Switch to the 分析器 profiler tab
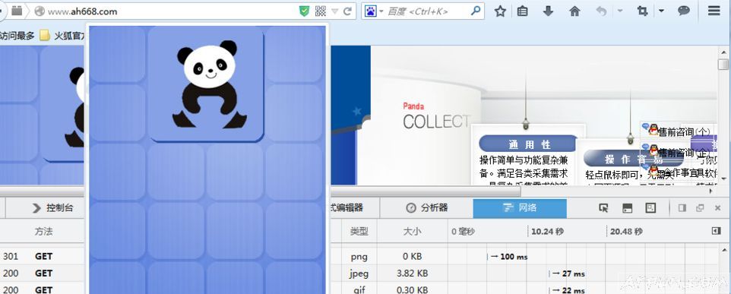 (426, 208)
